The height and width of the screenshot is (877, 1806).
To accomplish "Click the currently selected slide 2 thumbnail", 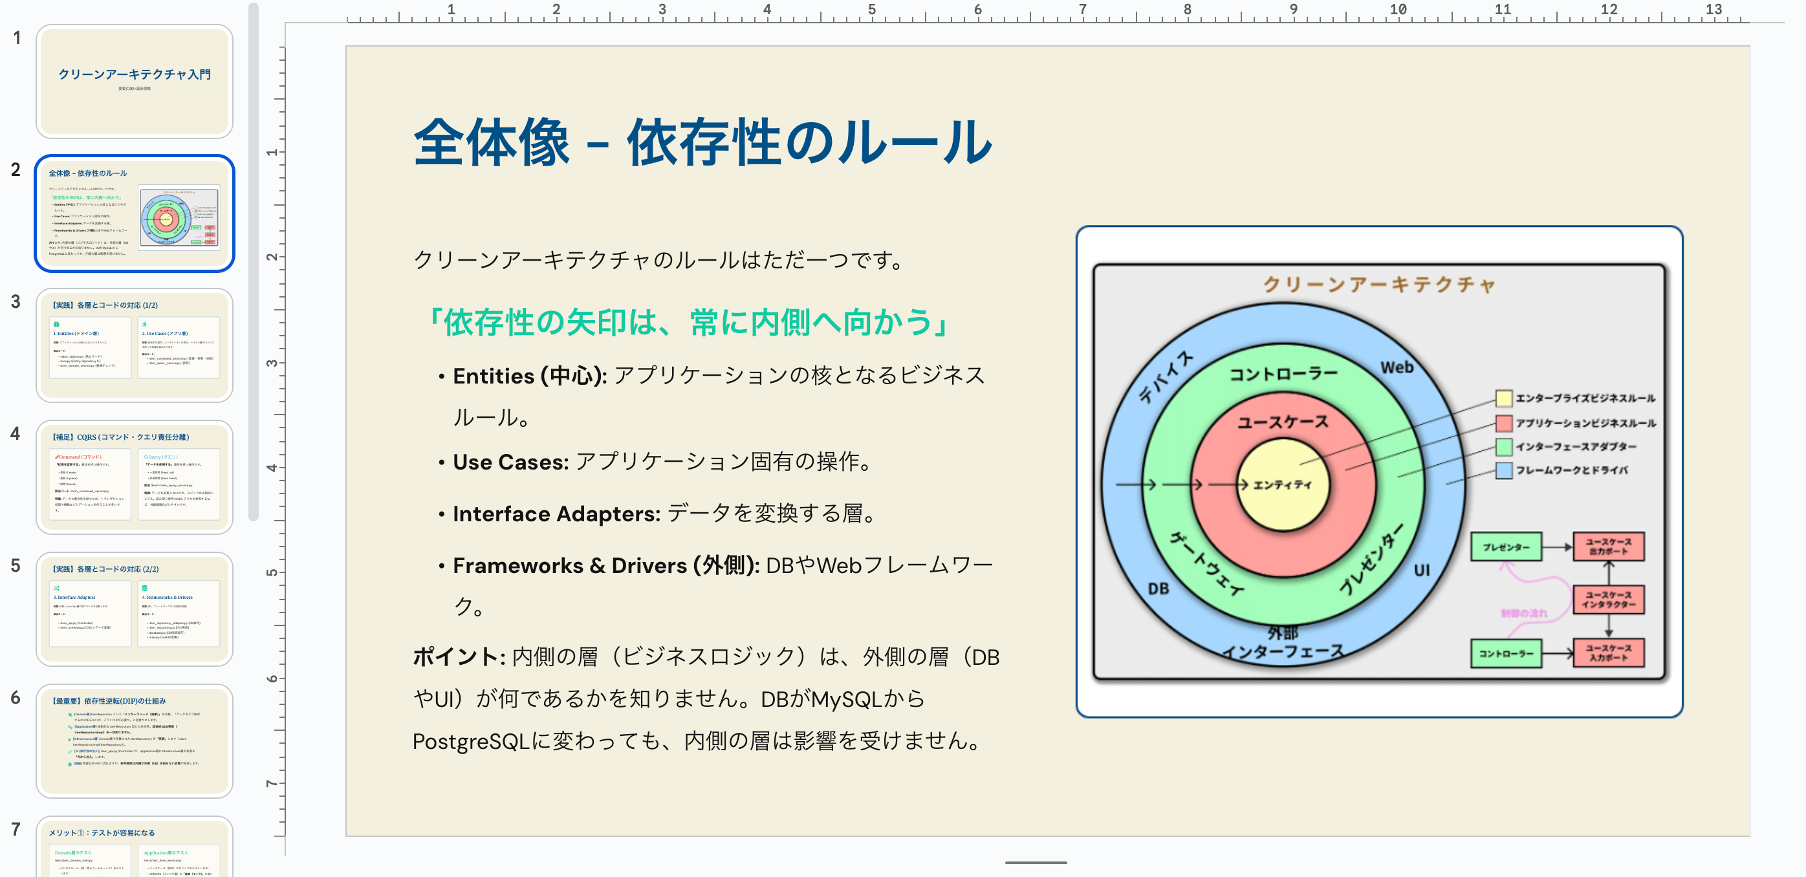I will [x=134, y=213].
